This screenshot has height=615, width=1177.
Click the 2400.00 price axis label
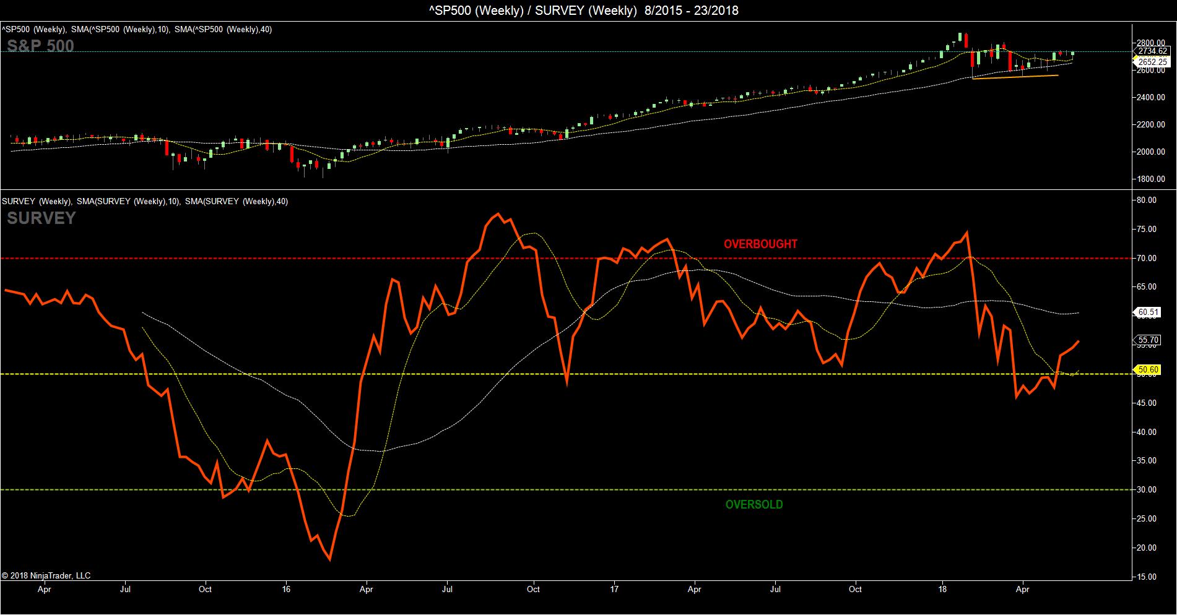(1152, 97)
